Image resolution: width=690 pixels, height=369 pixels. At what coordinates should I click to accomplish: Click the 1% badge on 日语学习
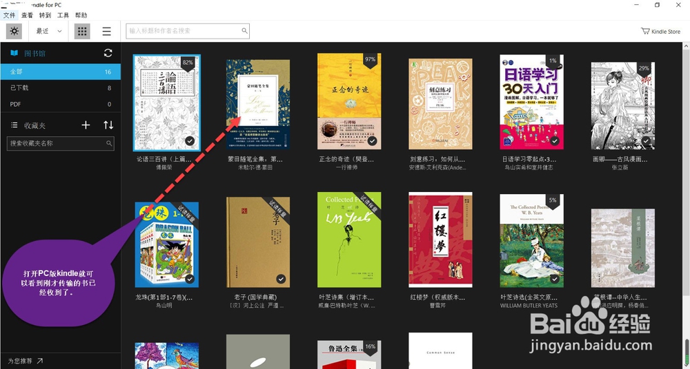click(x=552, y=61)
